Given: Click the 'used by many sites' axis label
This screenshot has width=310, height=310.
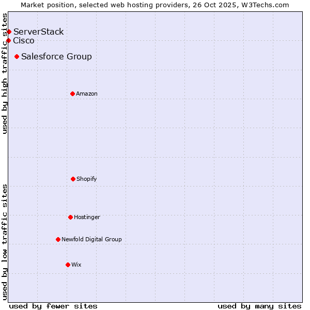Looking at the screenshot, I should point(259,306).
